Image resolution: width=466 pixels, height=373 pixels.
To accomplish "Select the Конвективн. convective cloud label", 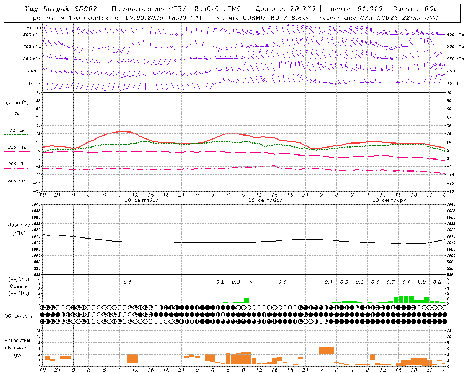I will 19,341.
